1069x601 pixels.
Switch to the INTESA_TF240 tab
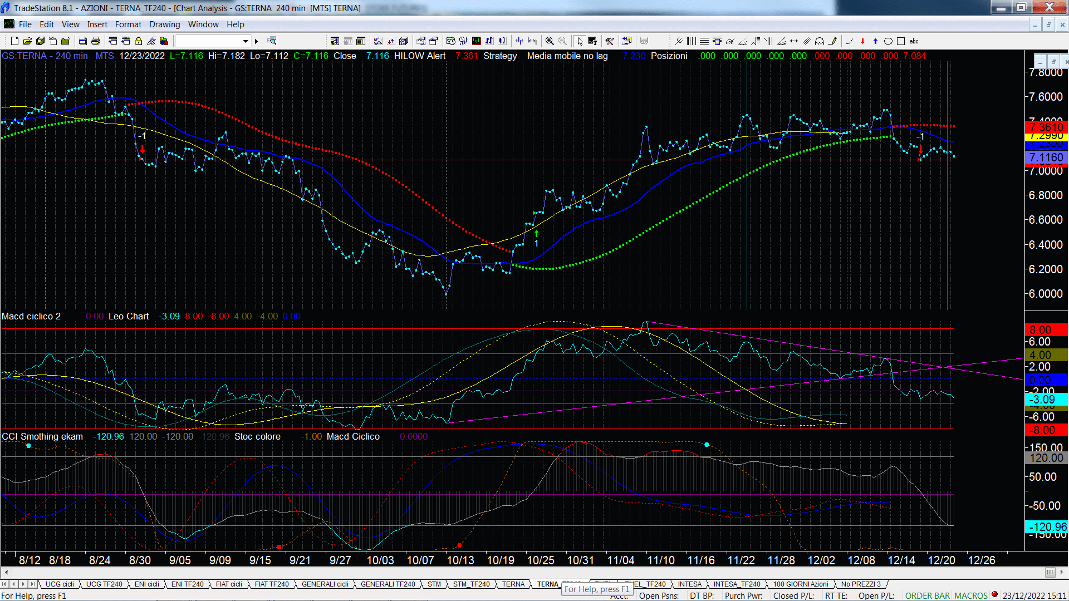click(x=737, y=584)
